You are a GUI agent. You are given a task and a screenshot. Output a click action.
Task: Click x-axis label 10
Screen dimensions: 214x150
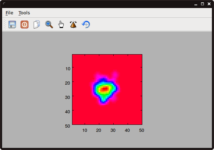85,130
